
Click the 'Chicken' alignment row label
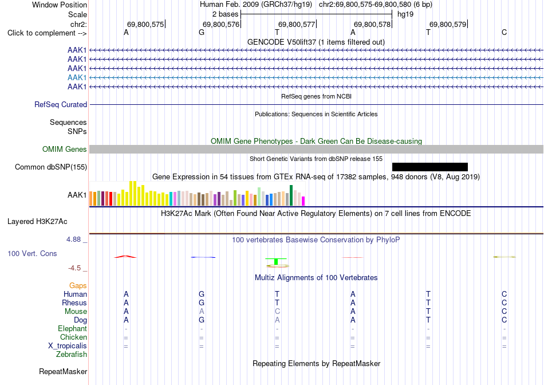click(x=73, y=337)
